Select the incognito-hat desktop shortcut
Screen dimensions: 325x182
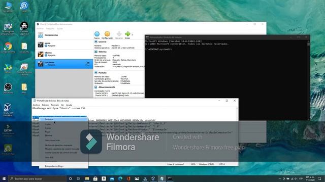click(24, 28)
